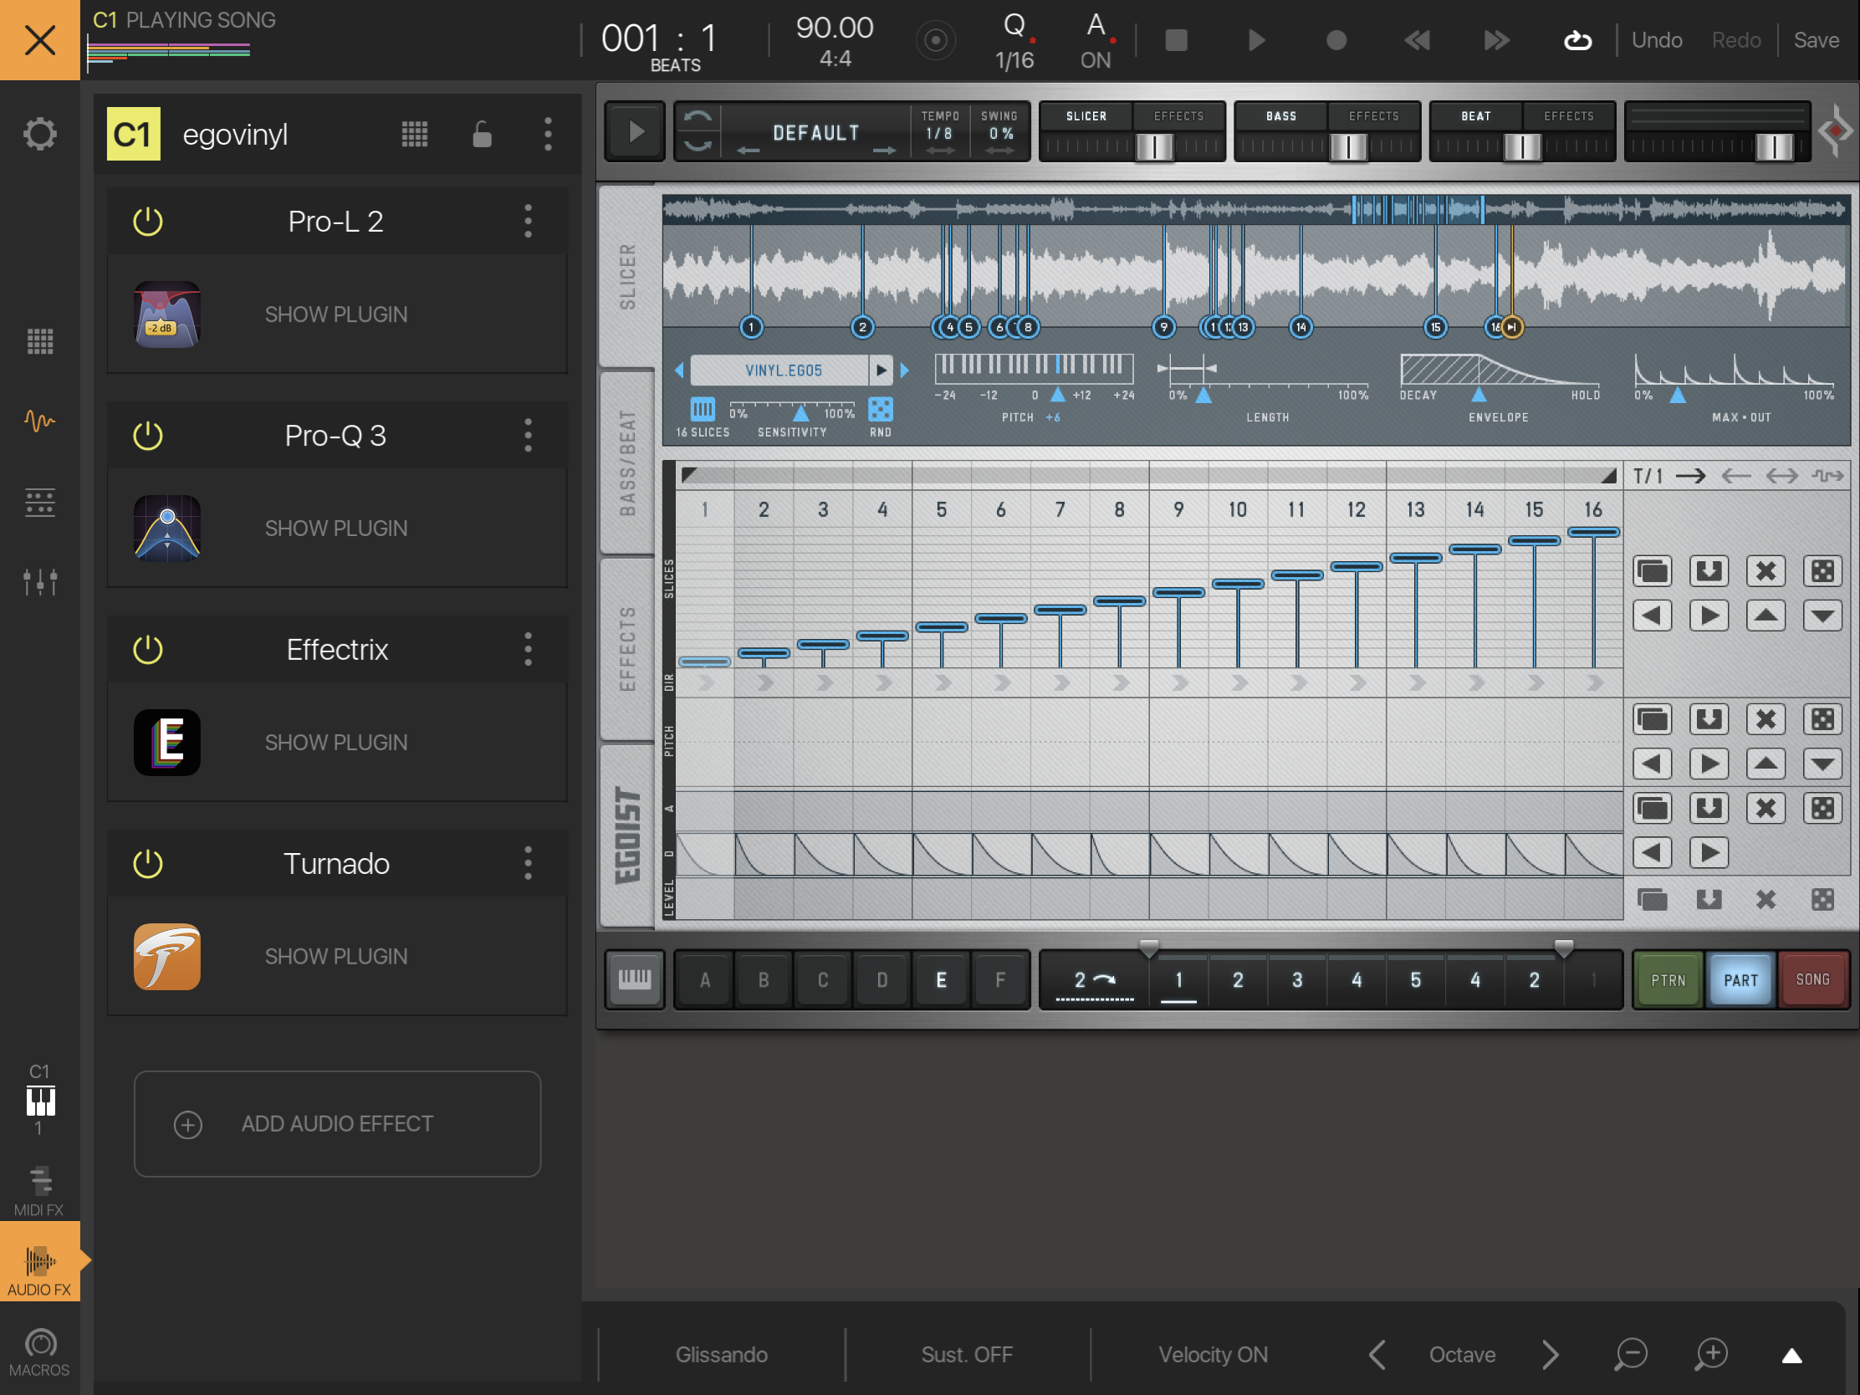Start playback in the top transport
Viewport: 1860px width, 1395px height.
coord(1256,39)
